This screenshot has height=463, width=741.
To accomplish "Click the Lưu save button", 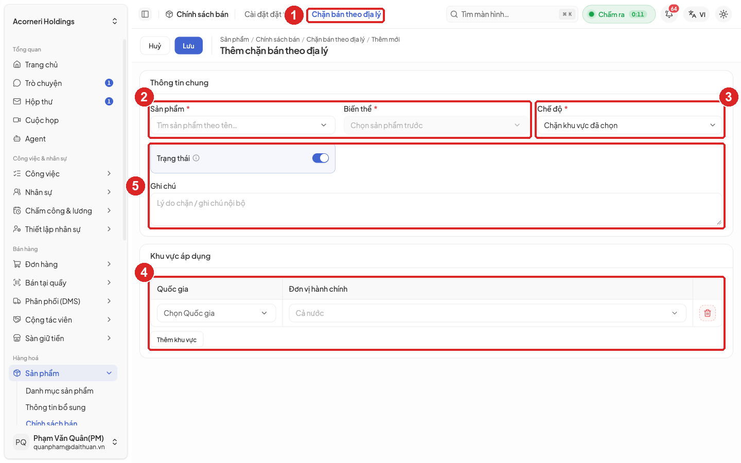I will pos(188,46).
